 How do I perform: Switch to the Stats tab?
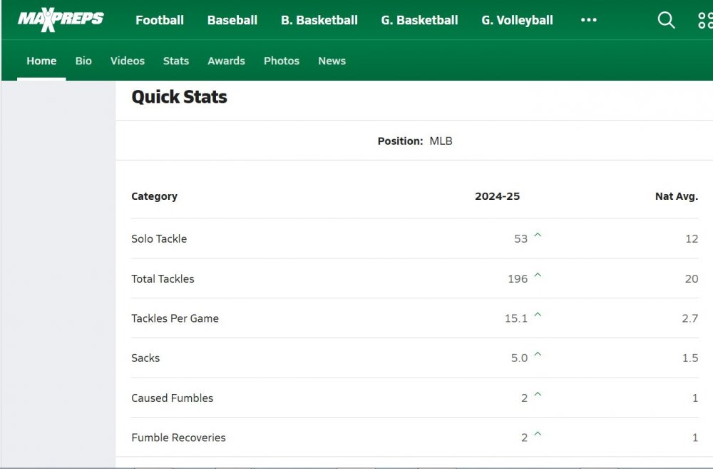pyautogui.click(x=175, y=61)
